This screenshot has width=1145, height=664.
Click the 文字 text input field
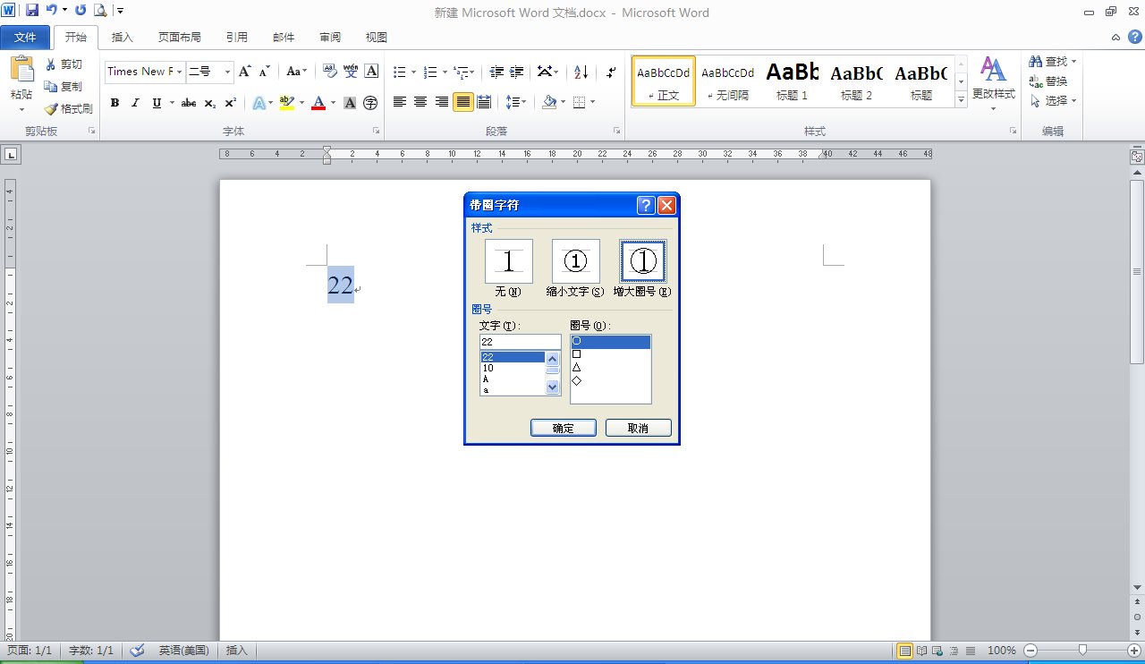pos(520,342)
